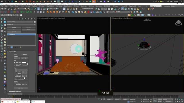Click the CoronaLight001 object name field

[x=20, y=22]
